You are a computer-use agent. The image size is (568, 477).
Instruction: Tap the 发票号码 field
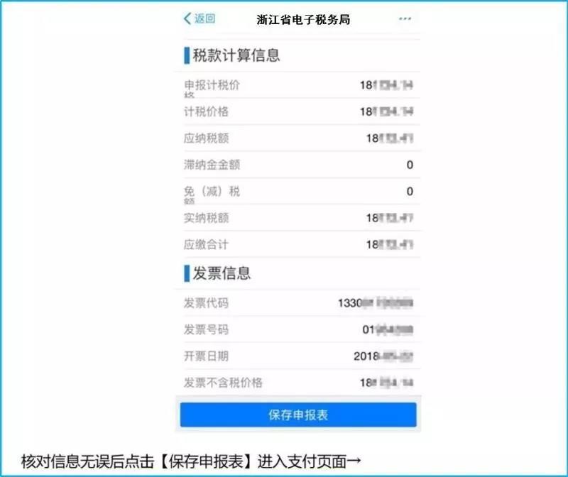pos(298,329)
